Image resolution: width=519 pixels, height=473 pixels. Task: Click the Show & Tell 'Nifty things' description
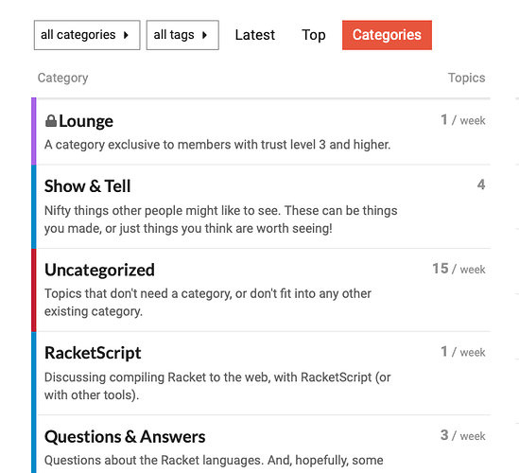(221, 219)
